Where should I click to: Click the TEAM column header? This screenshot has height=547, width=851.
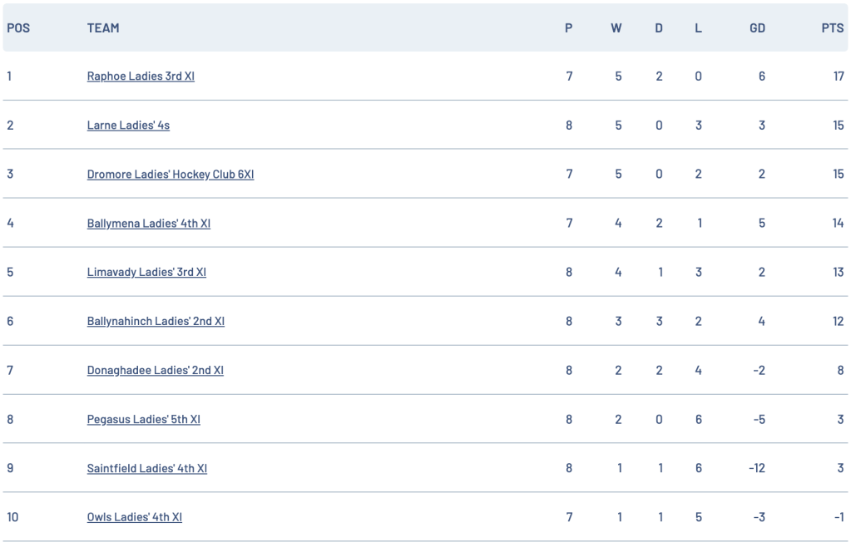103,28
